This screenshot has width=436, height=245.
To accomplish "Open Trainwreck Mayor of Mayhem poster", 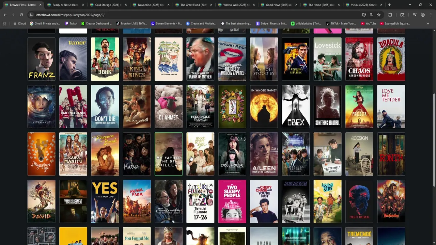I will click(200, 59).
